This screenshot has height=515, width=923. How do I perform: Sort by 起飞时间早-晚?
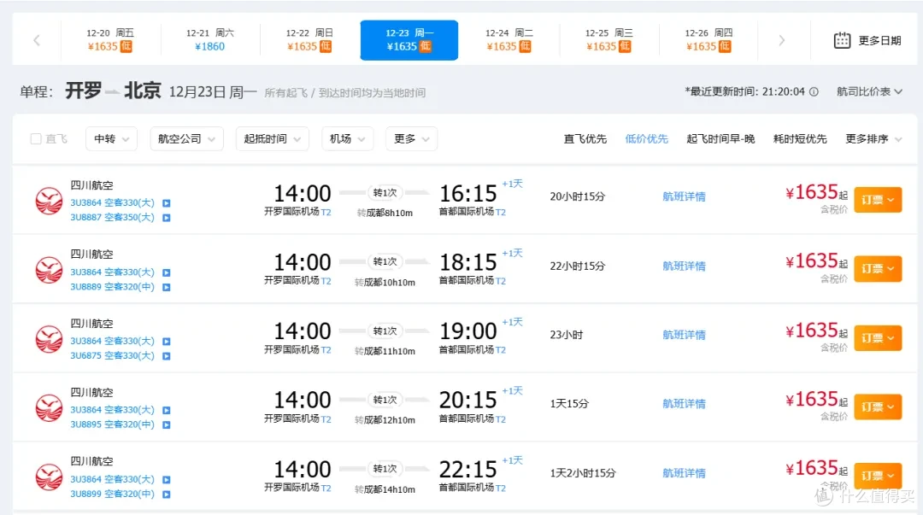pyautogui.click(x=720, y=139)
